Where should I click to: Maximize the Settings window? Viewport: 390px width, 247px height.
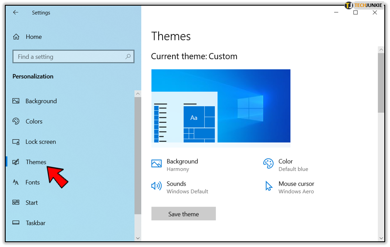pyautogui.click(x=356, y=13)
